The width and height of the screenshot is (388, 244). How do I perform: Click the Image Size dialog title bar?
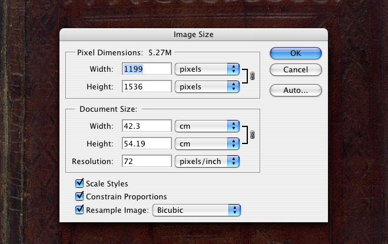tap(194, 34)
